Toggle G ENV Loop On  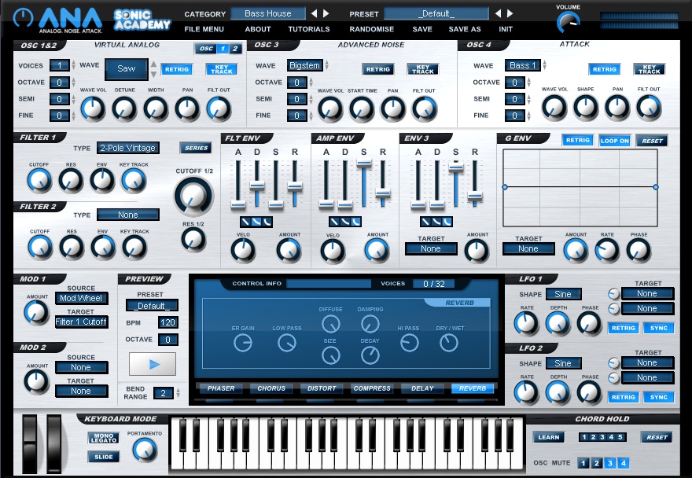[614, 141]
